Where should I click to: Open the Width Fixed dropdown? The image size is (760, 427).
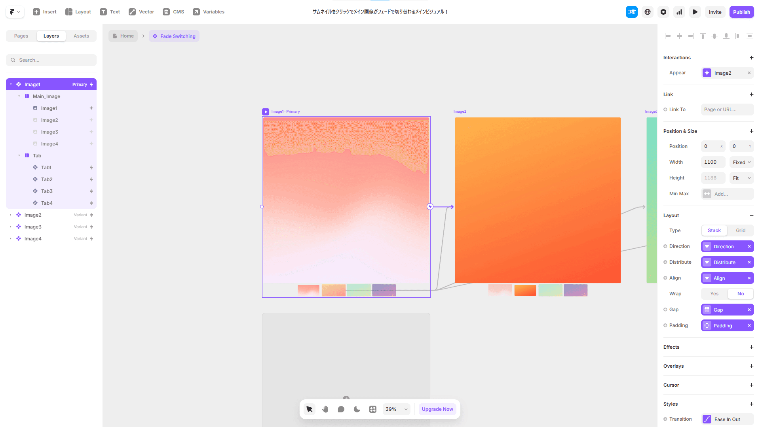[x=741, y=162]
